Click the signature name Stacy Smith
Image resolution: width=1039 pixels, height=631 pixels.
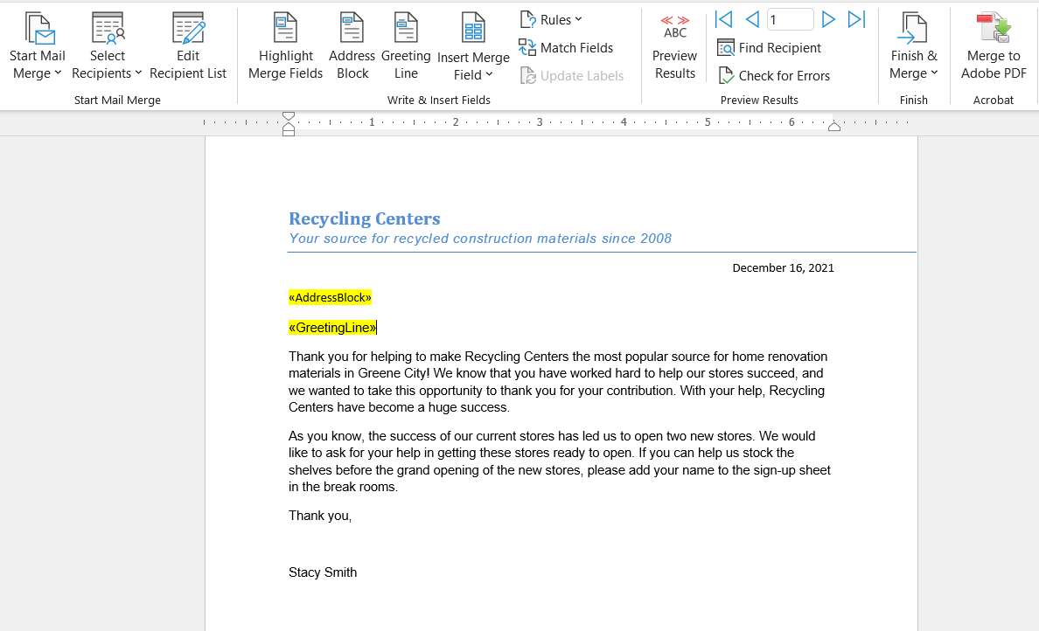click(x=323, y=572)
